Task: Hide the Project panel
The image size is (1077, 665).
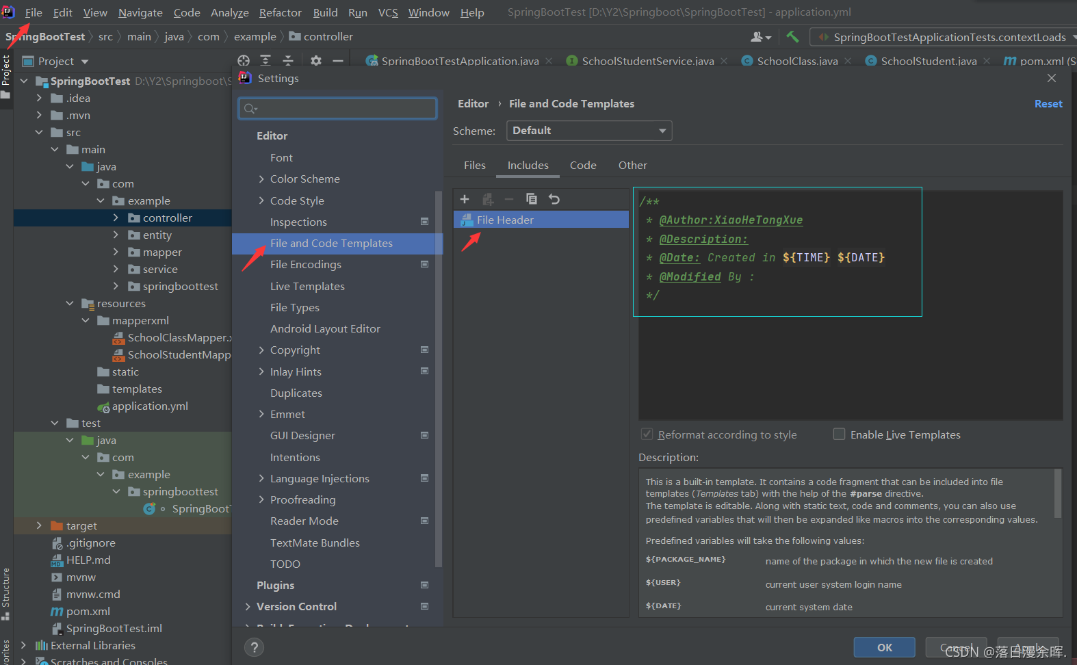Action: tap(338, 61)
